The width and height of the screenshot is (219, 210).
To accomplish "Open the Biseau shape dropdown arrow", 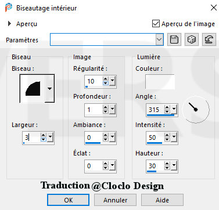I will click(x=50, y=89).
